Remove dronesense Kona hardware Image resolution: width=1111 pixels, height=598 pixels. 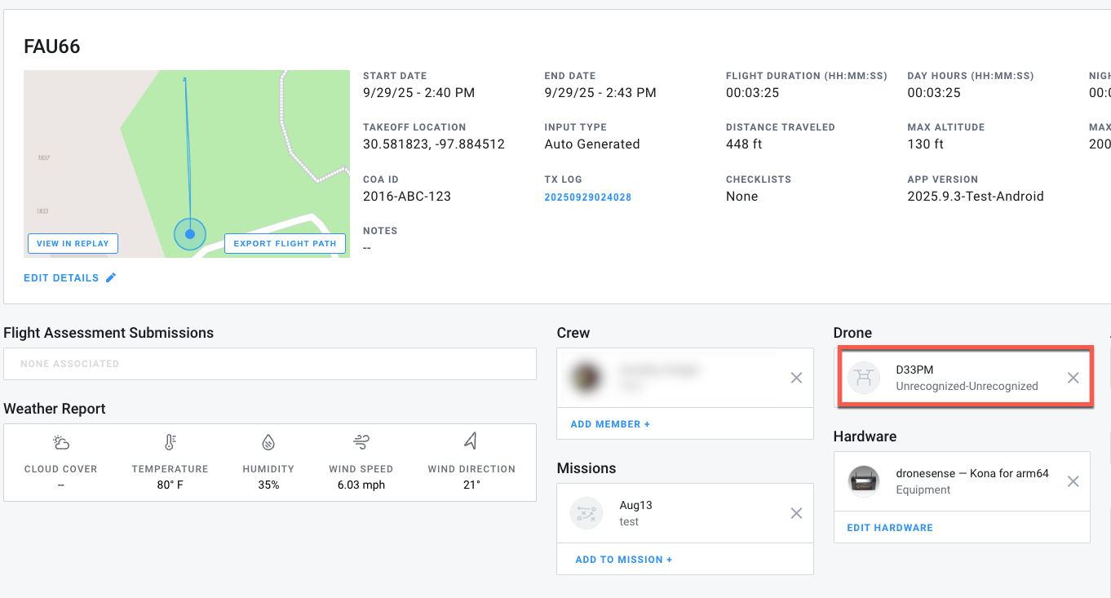coord(1073,481)
